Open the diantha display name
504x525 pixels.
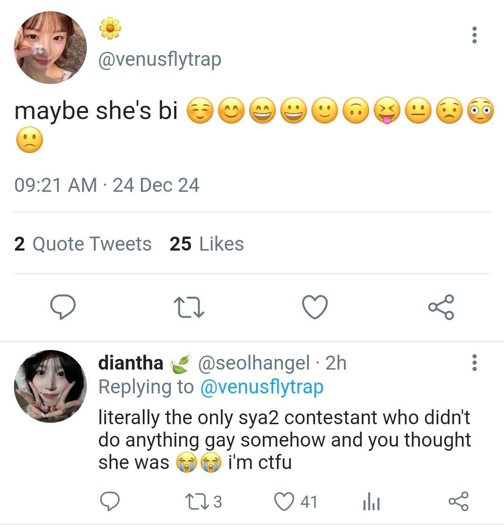131,363
